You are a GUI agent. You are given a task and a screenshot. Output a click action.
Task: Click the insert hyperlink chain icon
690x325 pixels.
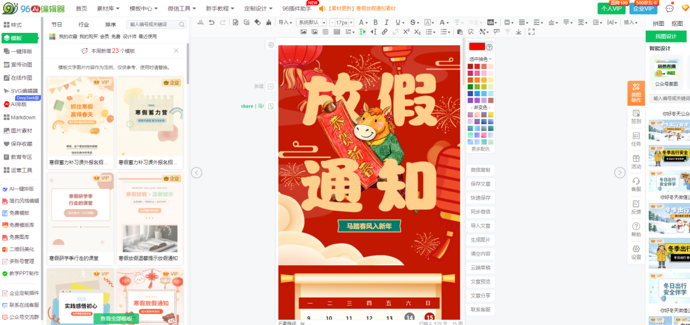tap(384, 32)
